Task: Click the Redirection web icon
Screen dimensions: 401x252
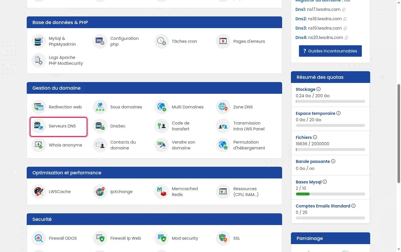Action: coord(39,107)
